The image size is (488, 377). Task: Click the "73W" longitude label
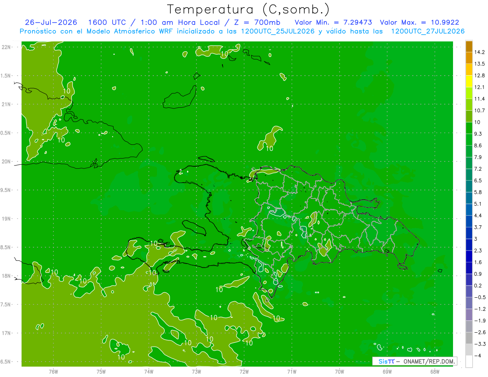[196, 372]
